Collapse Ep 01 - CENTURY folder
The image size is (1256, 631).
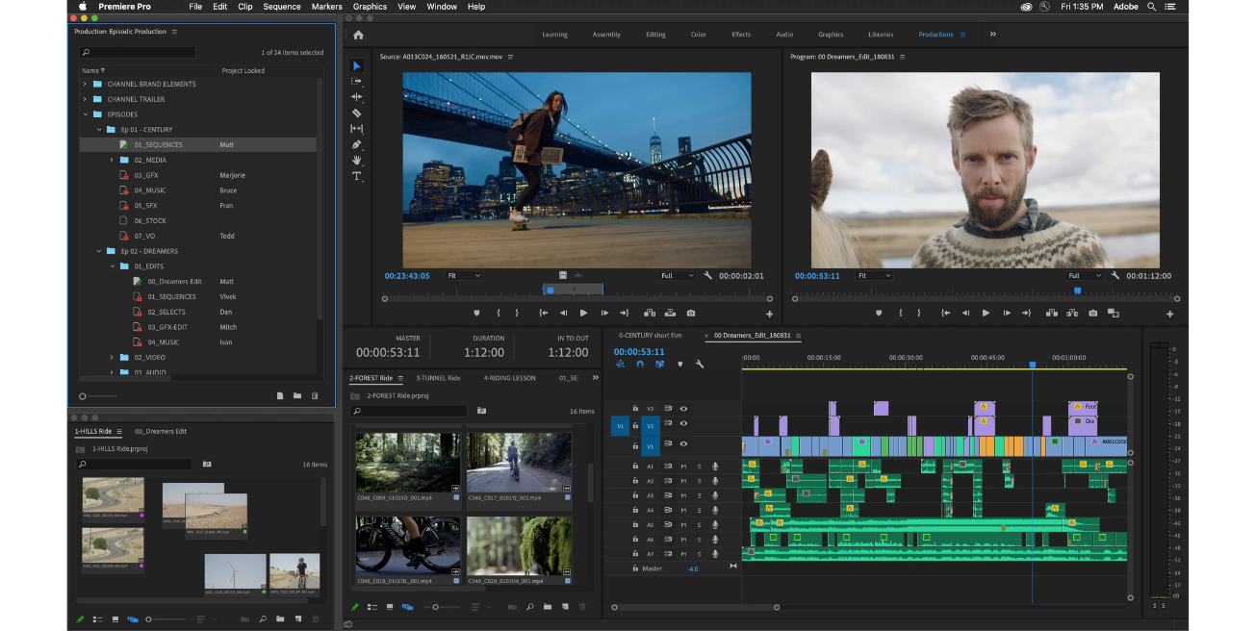(98, 129)
